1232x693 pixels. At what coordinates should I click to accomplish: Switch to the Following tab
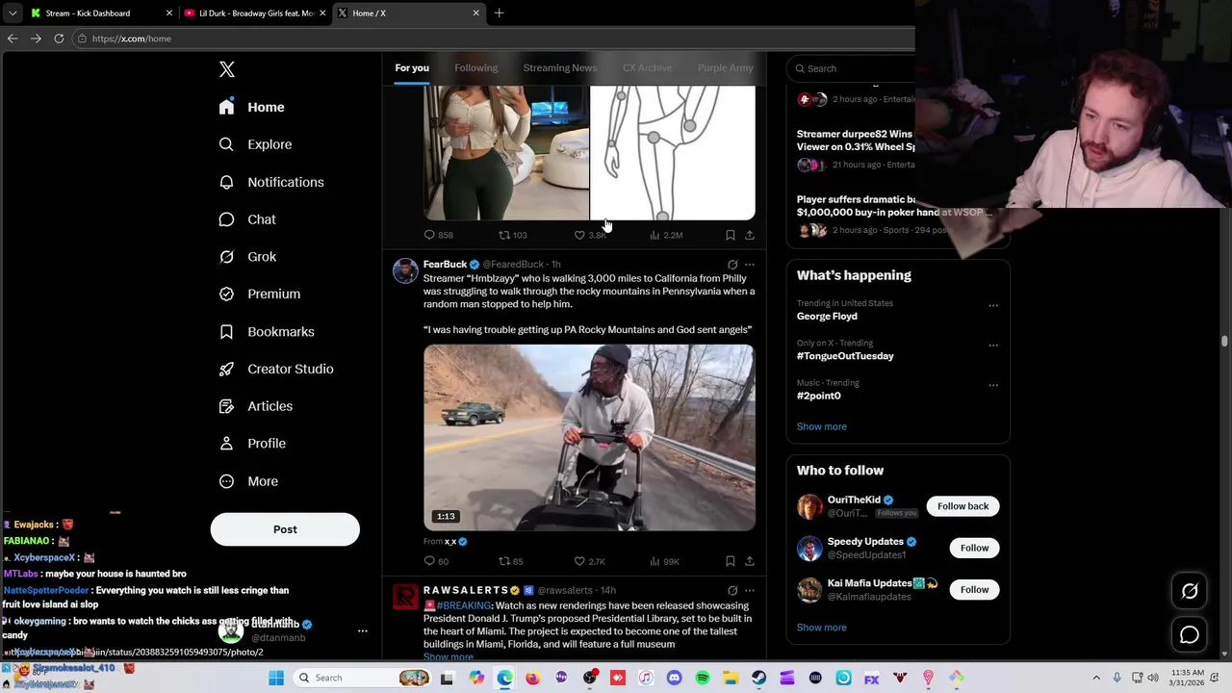point(475,67)
